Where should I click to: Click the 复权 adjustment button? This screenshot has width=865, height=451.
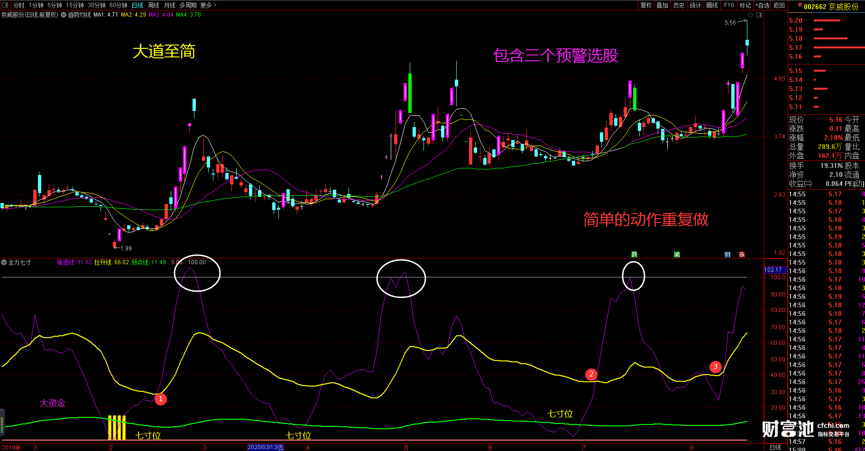(x=646, y=5)
